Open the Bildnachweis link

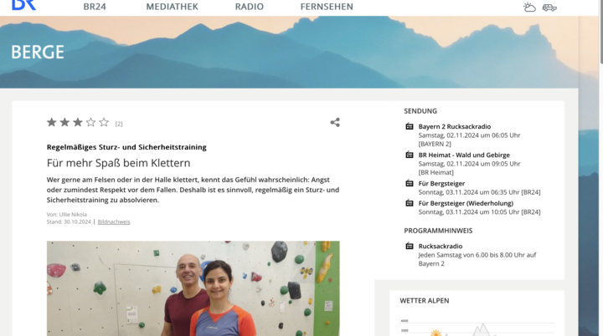pyautogui.click(x=114, y=222)
